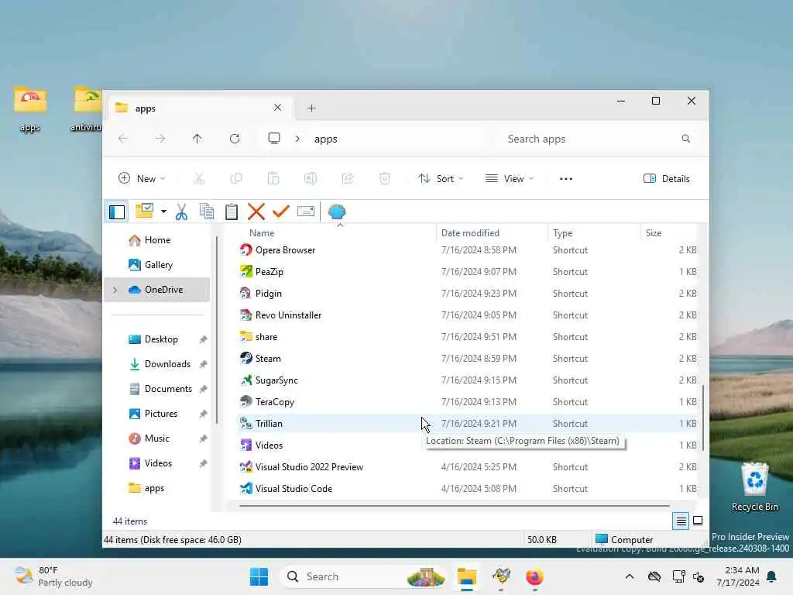This screenshot has height=595, width=793.
Task: Click the Classic toolbar Copy icon
Action: coord(206,212)
